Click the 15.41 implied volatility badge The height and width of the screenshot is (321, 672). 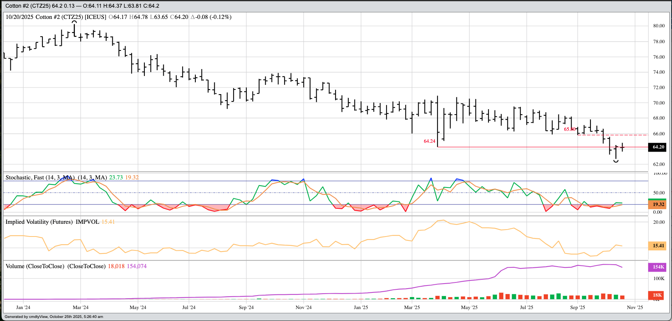[658, 246]
